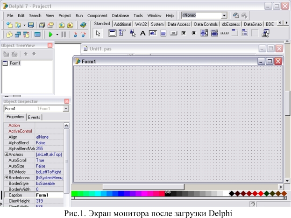Select the ComboBox component icon
The height and width of the screenshot is (218, 291).
(x=214, y=33)
